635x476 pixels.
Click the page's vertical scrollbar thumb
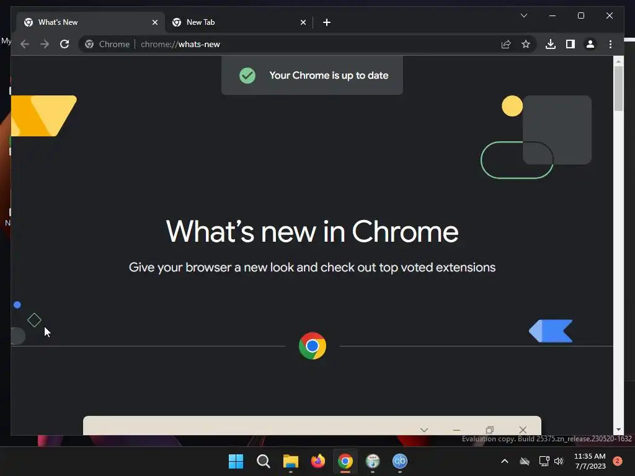click(618, 88)
